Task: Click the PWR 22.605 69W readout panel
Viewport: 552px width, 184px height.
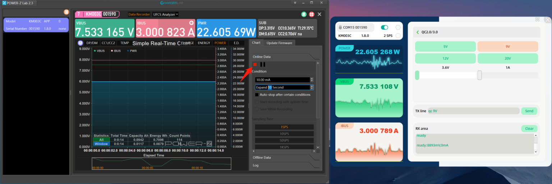Action: pos(226,28)
